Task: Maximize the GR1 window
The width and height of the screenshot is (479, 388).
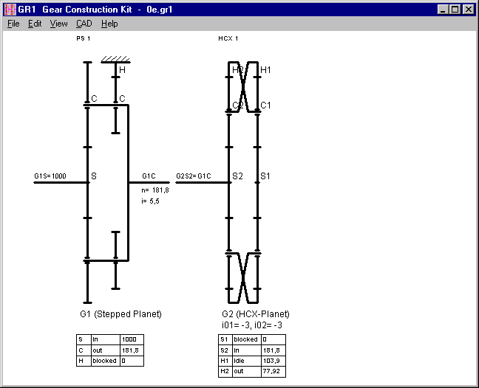Action: 455,10
